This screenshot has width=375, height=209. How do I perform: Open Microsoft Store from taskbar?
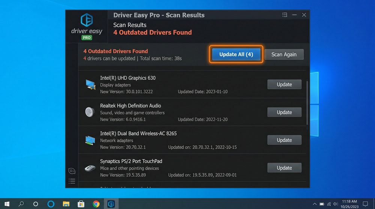[81, 204]
